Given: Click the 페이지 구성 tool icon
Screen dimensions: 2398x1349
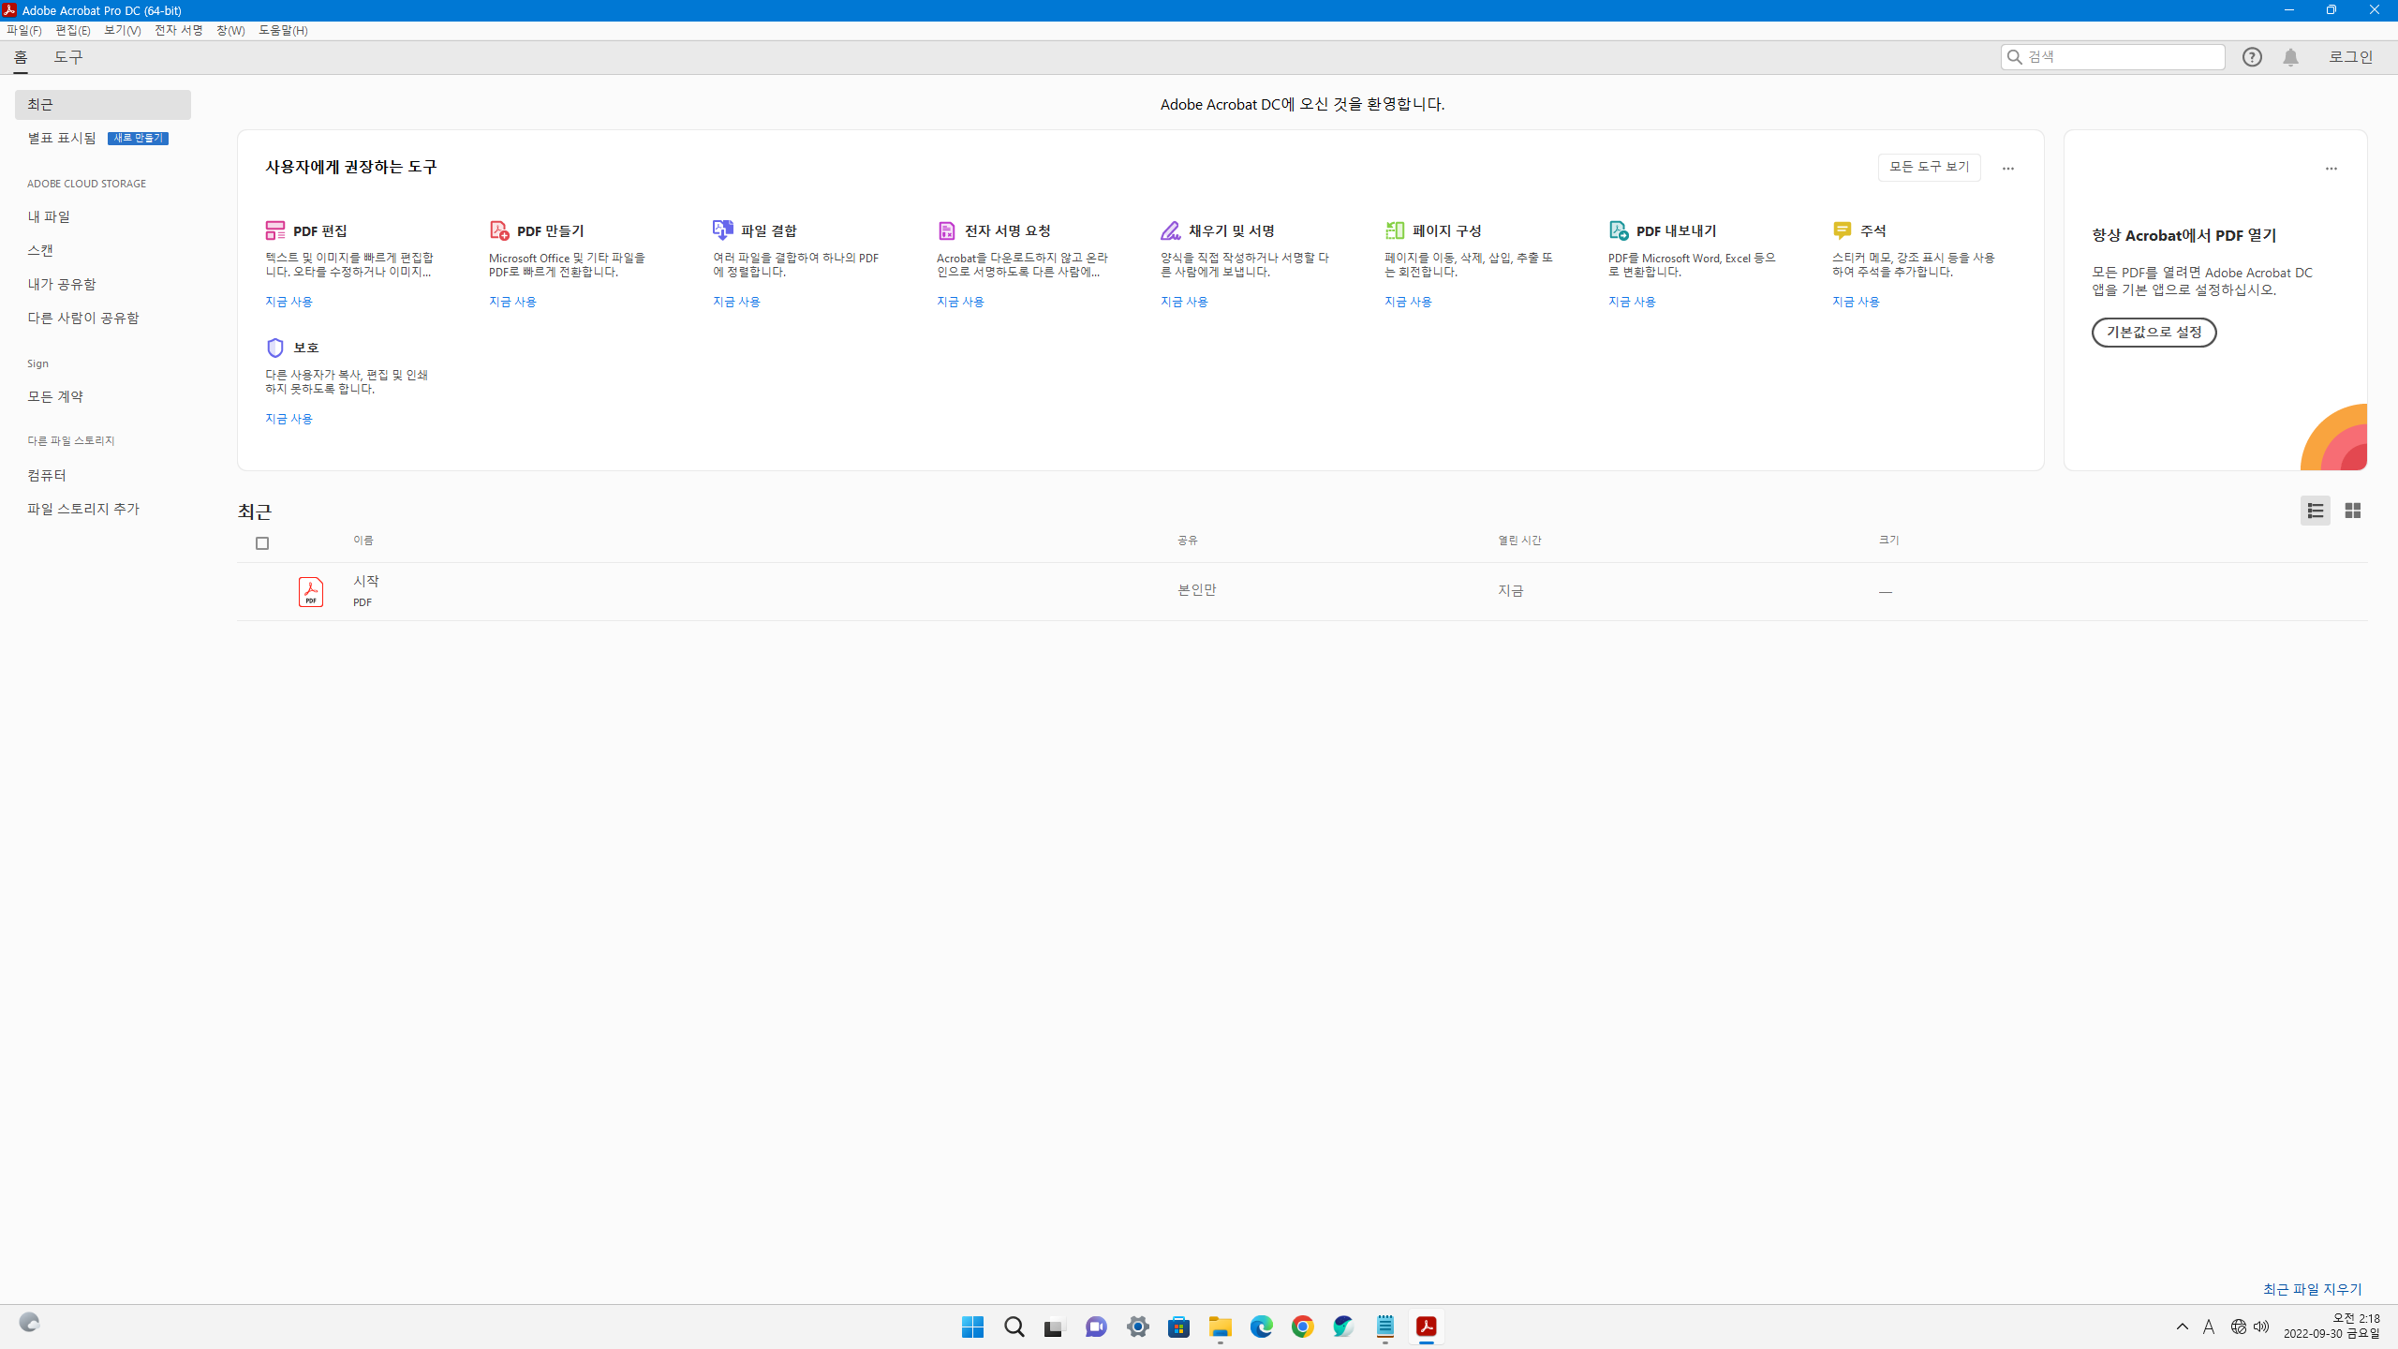Looking at the screenshot, I should pyautogui.click(x=1394, y=230).
